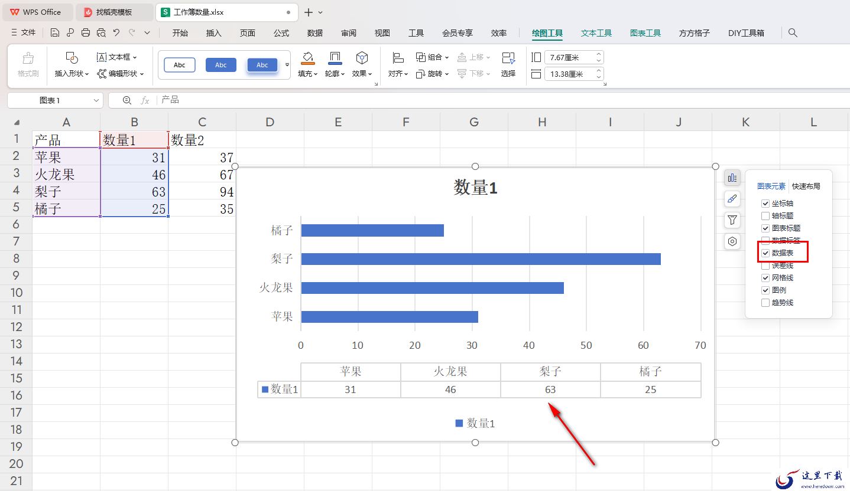Apply the middle blue Abc shape style

(221, 65)
